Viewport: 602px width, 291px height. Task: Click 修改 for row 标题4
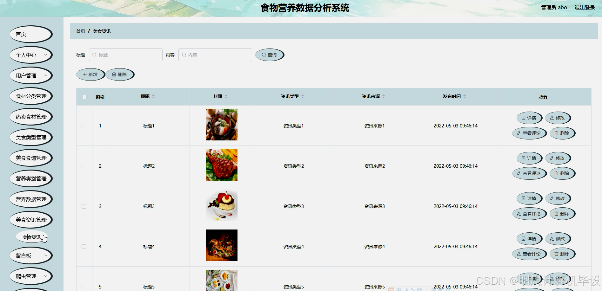click(558, 239)
